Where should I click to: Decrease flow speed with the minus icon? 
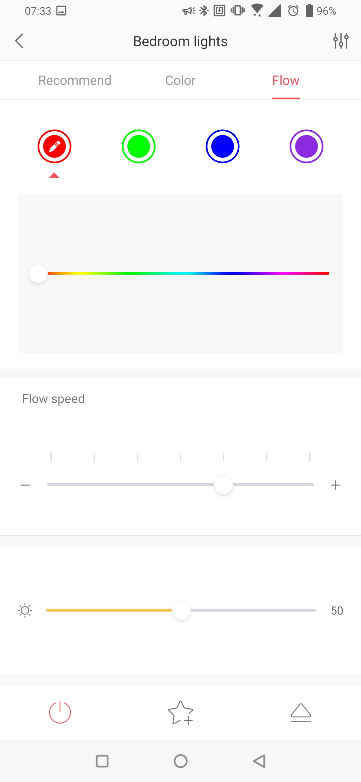(25, 485)
